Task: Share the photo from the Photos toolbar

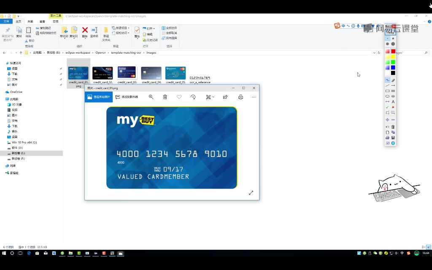Action: (225, 97)
